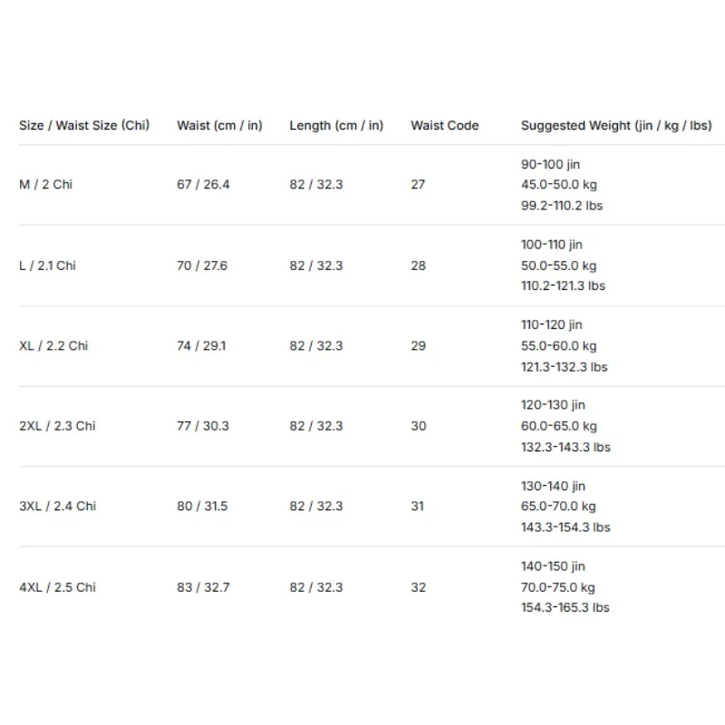Select the 2XL / 2.3 Chi size cell
This screenshot has height=725, width=725.
57,426
